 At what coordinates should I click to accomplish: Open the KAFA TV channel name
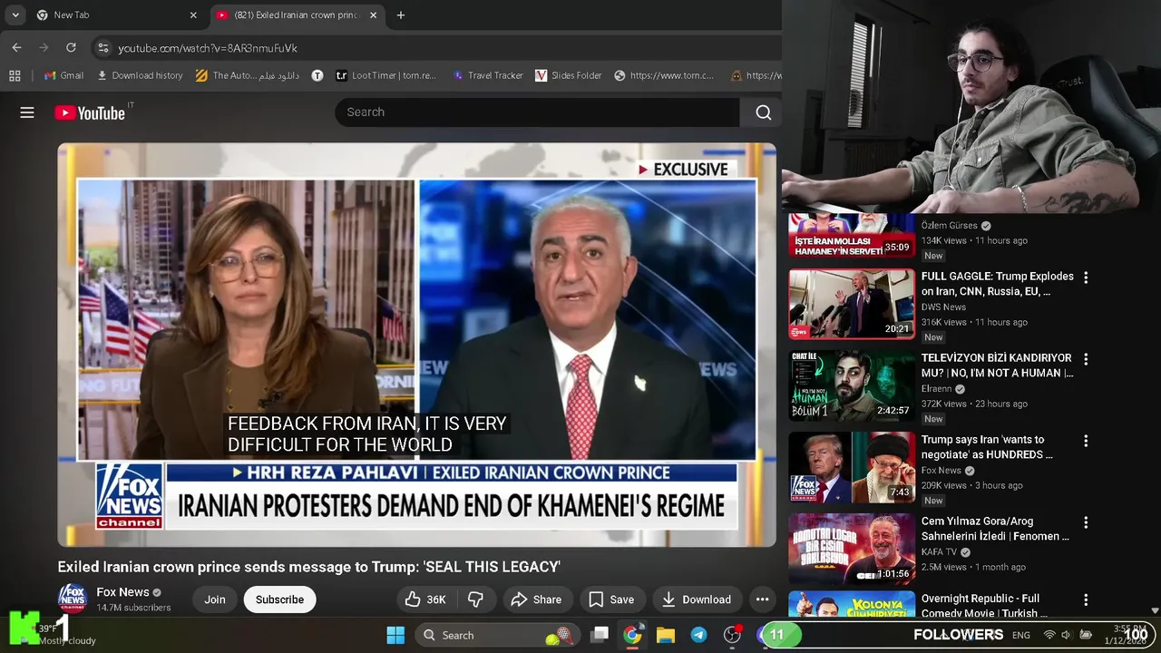tap(939, 552)
